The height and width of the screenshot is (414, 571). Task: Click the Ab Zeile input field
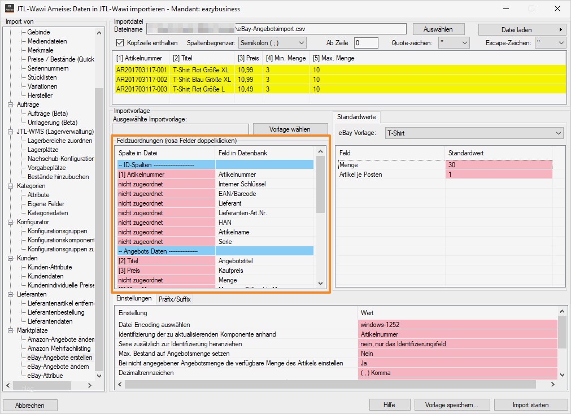[x=365, y=43]
